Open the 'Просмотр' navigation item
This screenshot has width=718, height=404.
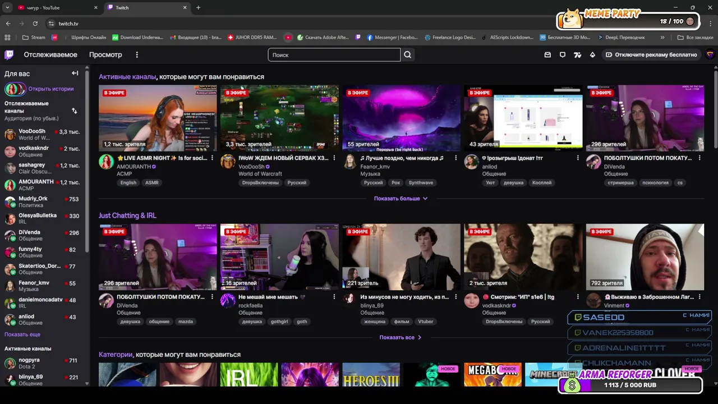[105, 54]
